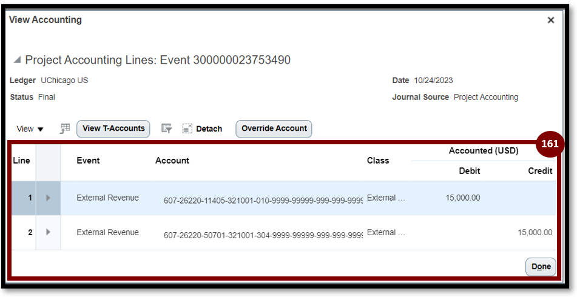Click account 607-26220-11405-321001-010
The height and width of the screenshot is (297, 577).
pos(263,201)
